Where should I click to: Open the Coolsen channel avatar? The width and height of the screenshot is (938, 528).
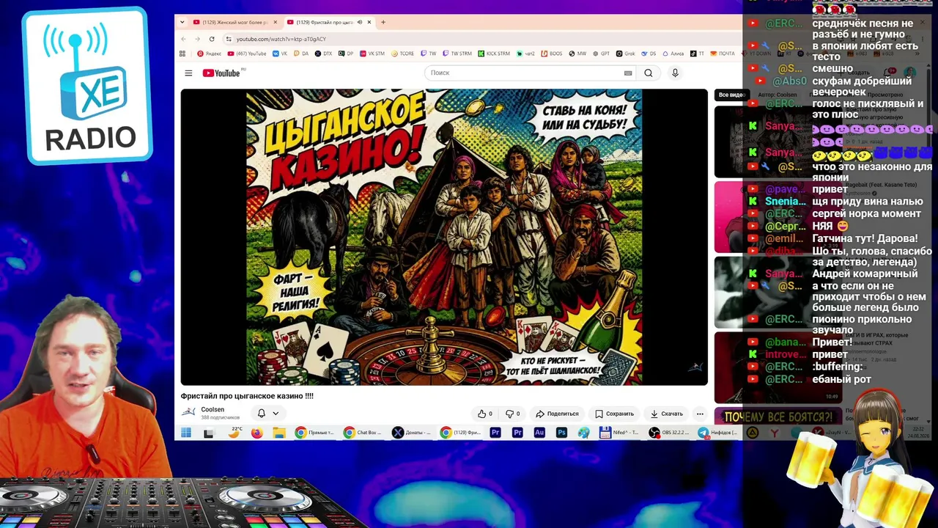[189, 412]
